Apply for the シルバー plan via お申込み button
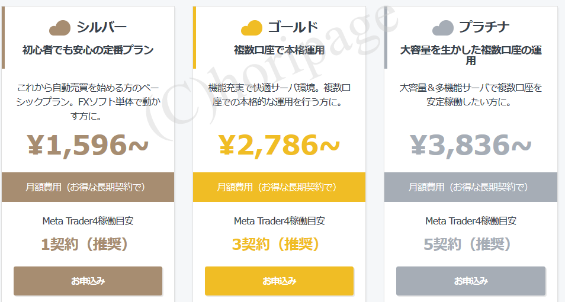 pos(88,281)
